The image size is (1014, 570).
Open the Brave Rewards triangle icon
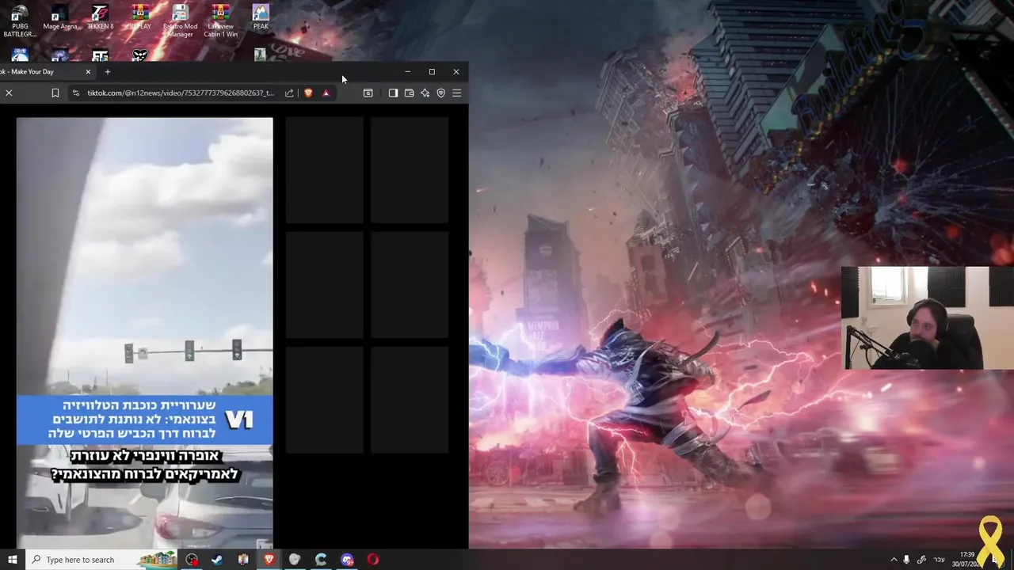click(326, 93)
